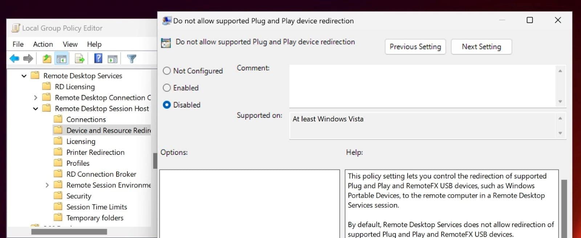
Task: Select the Enabled radio button
Action: tap(167, 88)
